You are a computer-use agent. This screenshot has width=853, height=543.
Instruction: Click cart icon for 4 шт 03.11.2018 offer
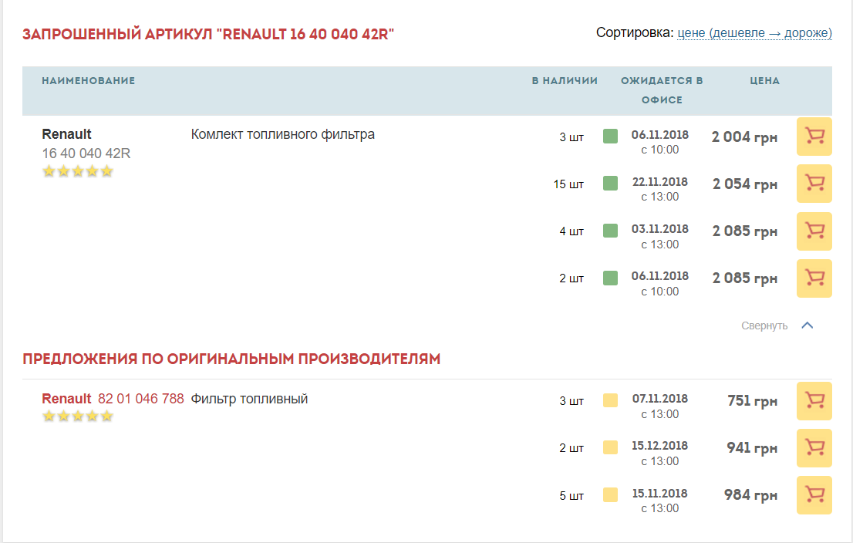(x=814, y=231)
